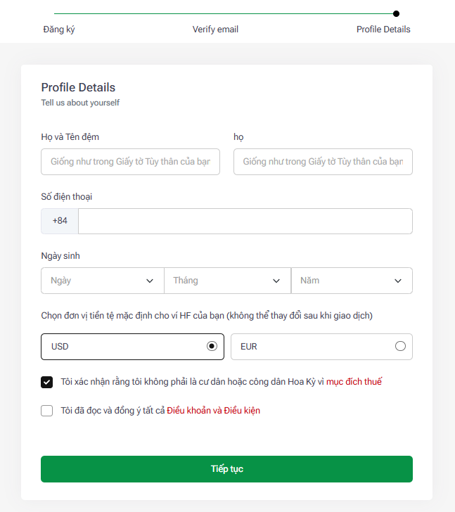This screenshot has height=512, width=455.
Task: Click the Họ và Tên đệm input field
Action: tap(130, 162)
